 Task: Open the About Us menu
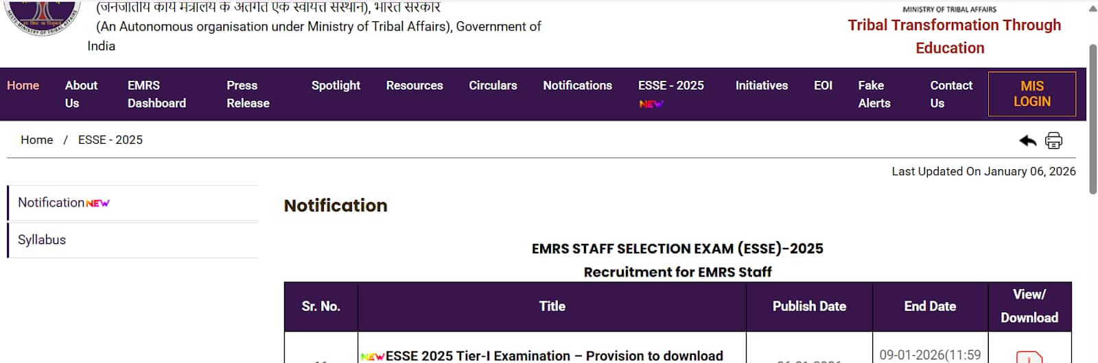[x=81, y=94]
